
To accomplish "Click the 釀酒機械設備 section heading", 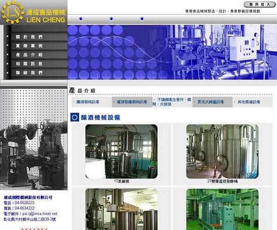I will 100,118.
